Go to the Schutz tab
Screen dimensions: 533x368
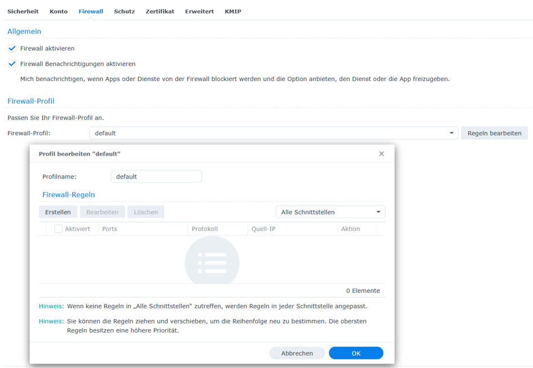[125, 11]
